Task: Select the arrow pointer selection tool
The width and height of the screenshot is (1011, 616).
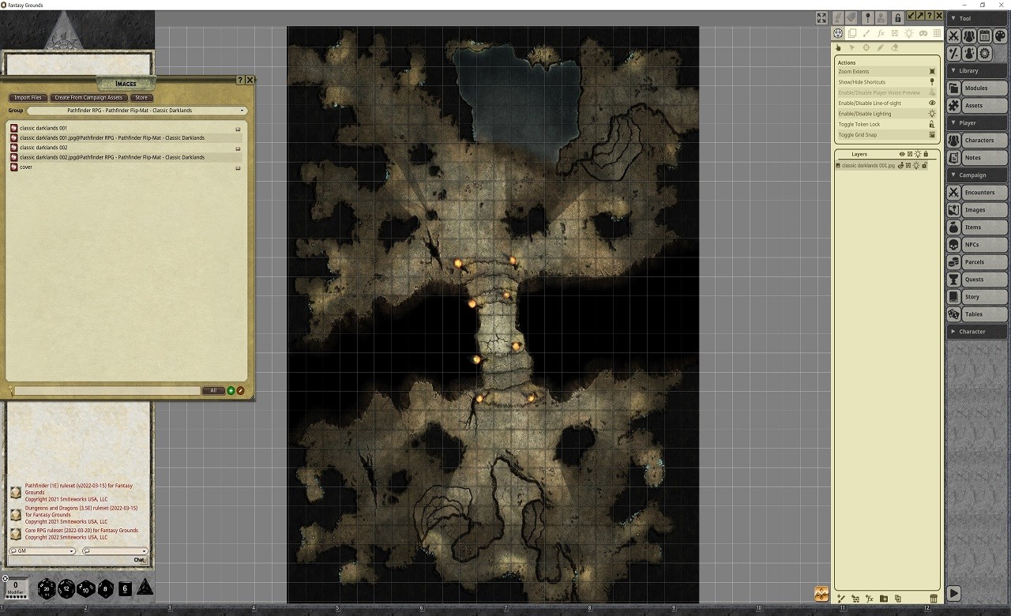Action: [852, 47]
